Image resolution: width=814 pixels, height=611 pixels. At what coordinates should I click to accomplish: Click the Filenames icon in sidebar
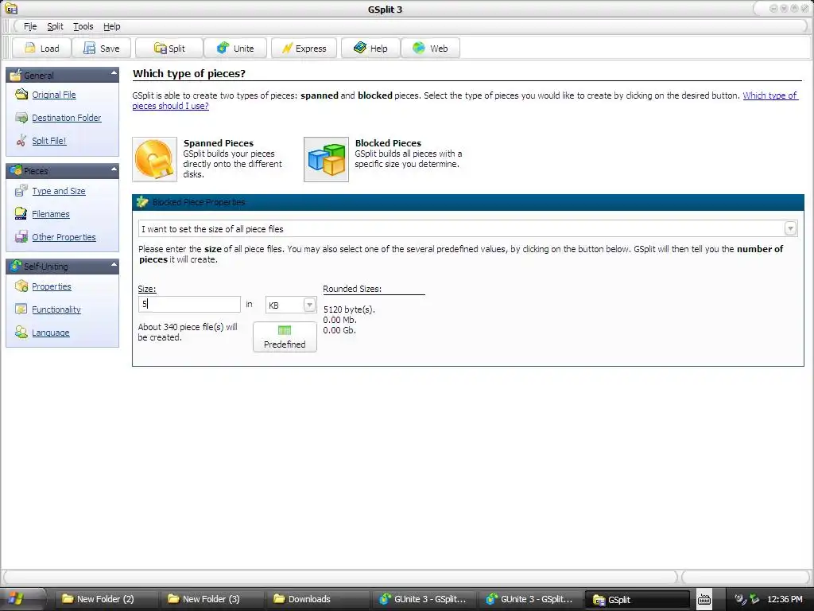tap(21, 213)
